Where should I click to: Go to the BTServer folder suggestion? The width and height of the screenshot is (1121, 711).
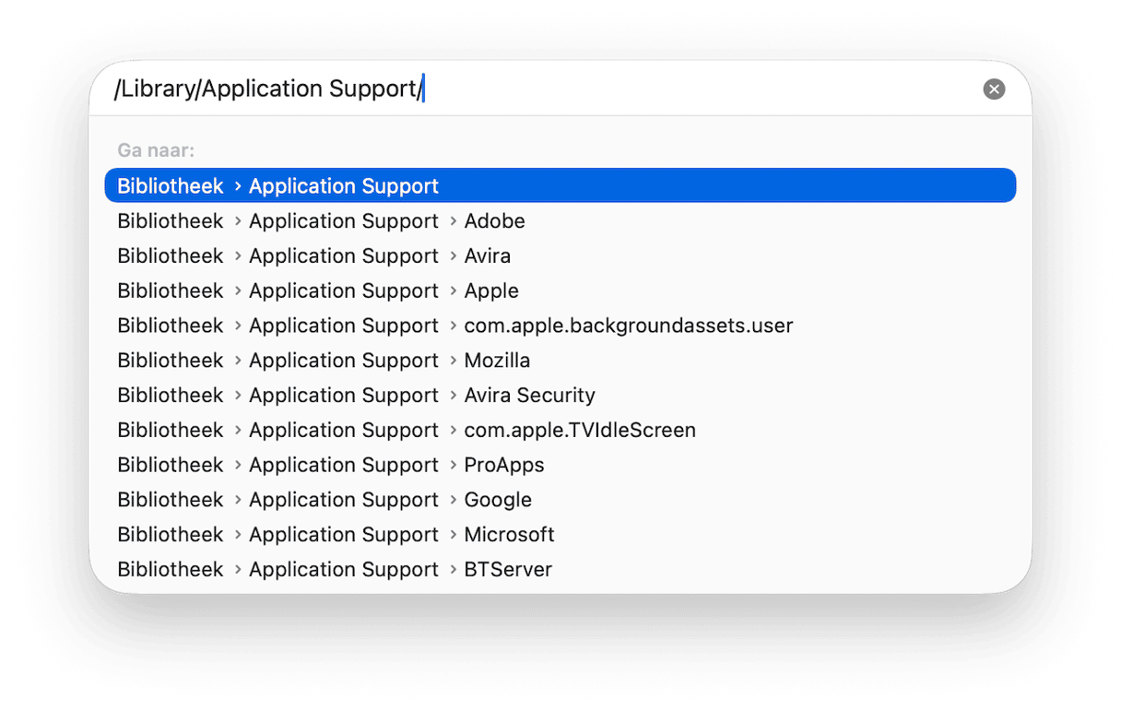tap(560, 570)
